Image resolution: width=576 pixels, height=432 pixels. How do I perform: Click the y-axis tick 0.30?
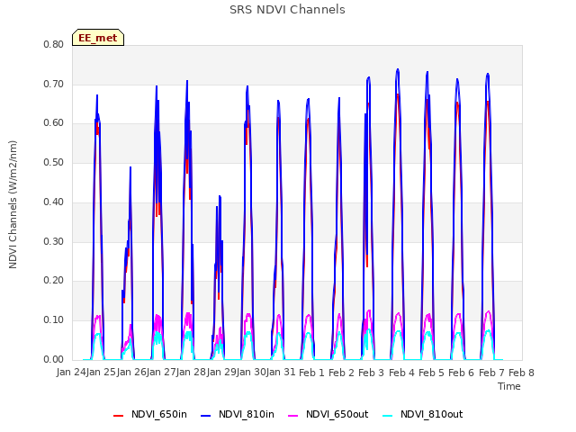point(54,242)
